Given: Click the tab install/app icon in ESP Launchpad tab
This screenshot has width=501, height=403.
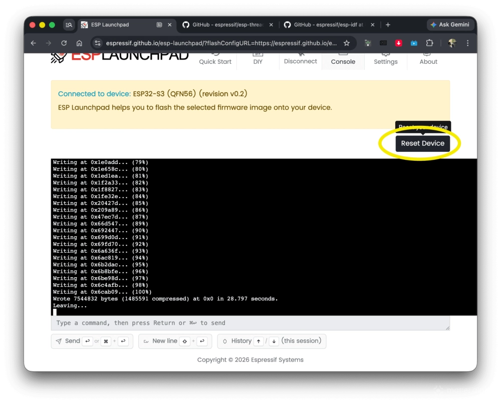Looking at the screenshot, I should point(159,25).
